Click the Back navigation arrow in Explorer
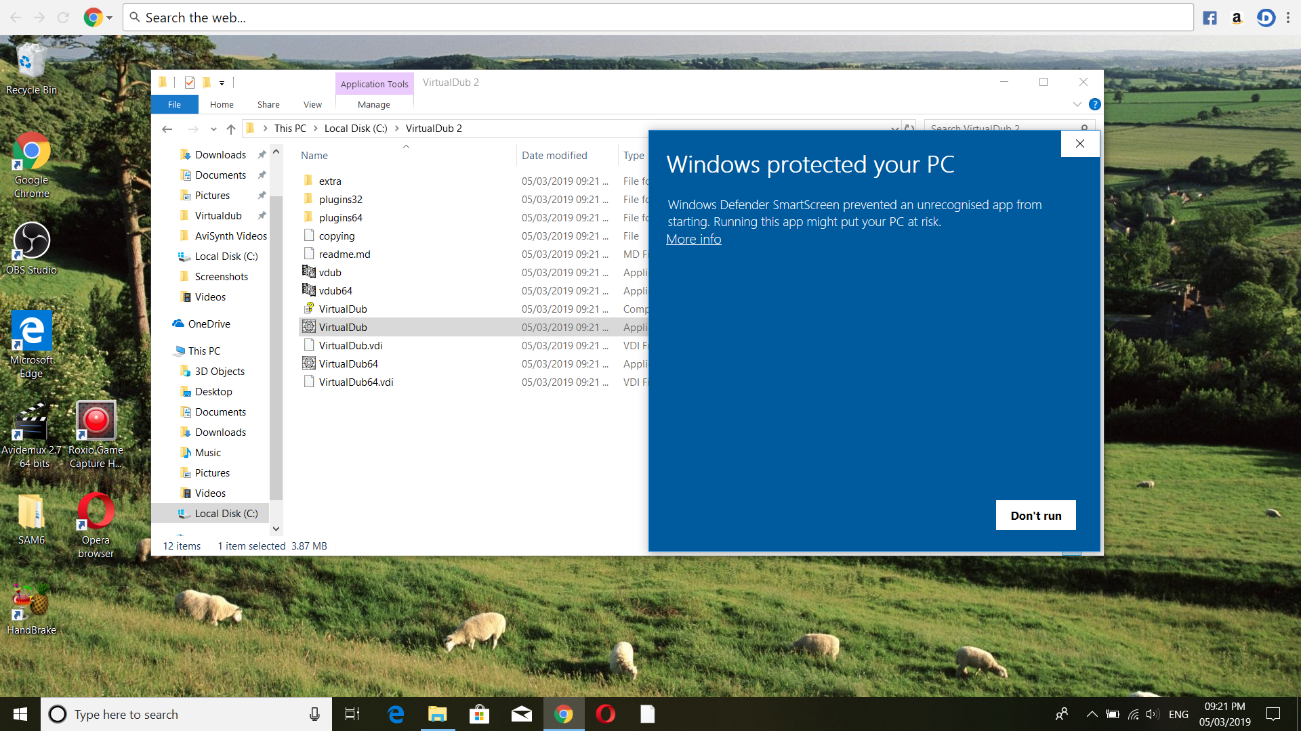 pyautogui.click(x=167, y=129)
